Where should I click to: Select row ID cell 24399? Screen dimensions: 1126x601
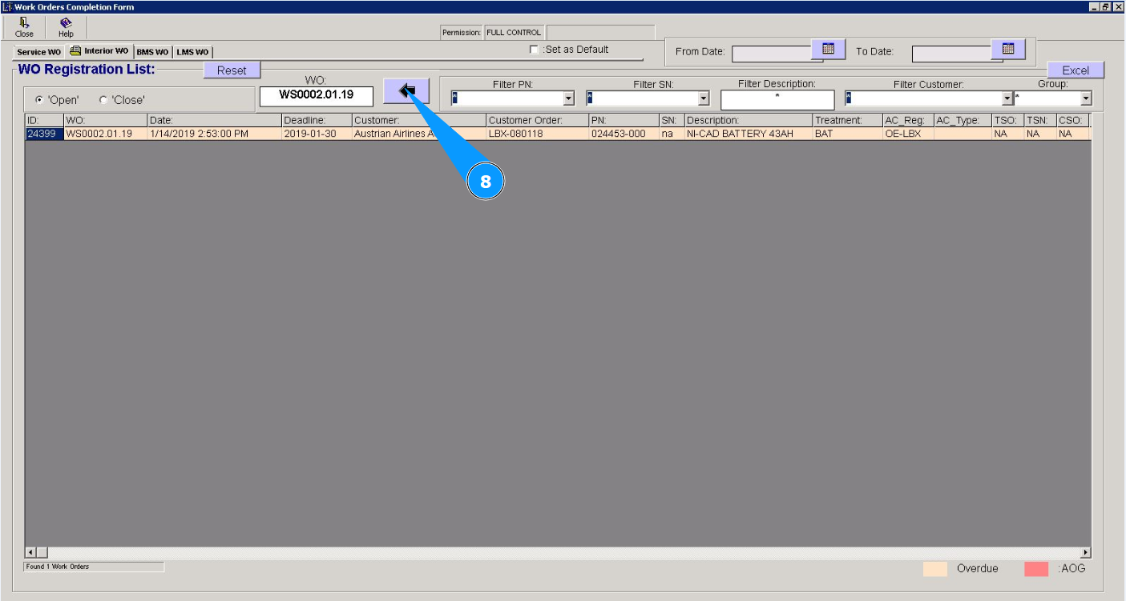pyautogui.click(x=44, y=134)
